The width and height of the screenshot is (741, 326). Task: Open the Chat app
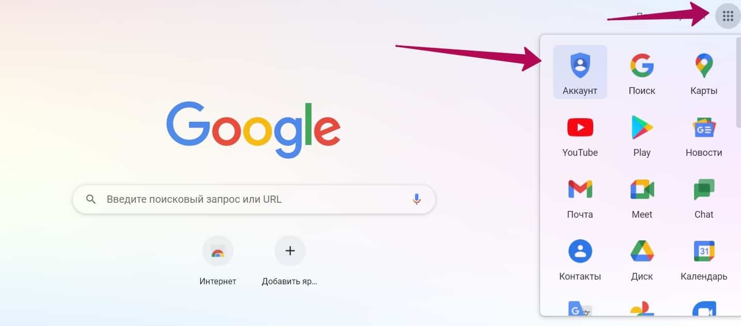[x=704, y=195]
